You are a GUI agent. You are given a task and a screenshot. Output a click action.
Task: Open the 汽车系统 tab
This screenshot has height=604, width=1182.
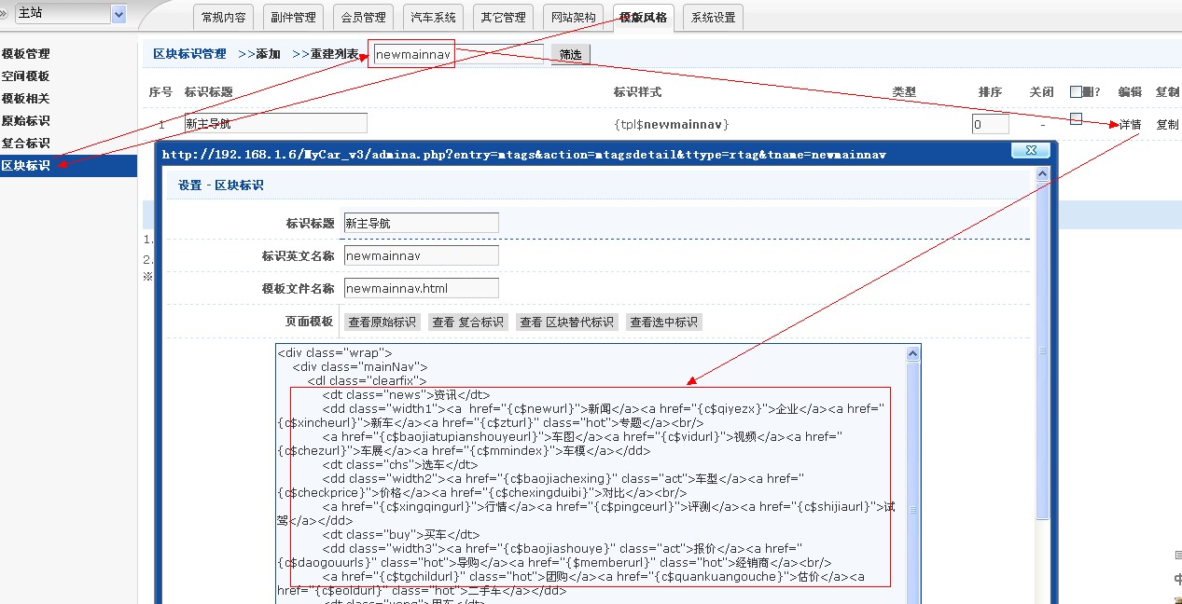(434, 17)
